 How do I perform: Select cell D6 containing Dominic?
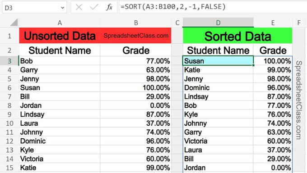click(218, 87)
